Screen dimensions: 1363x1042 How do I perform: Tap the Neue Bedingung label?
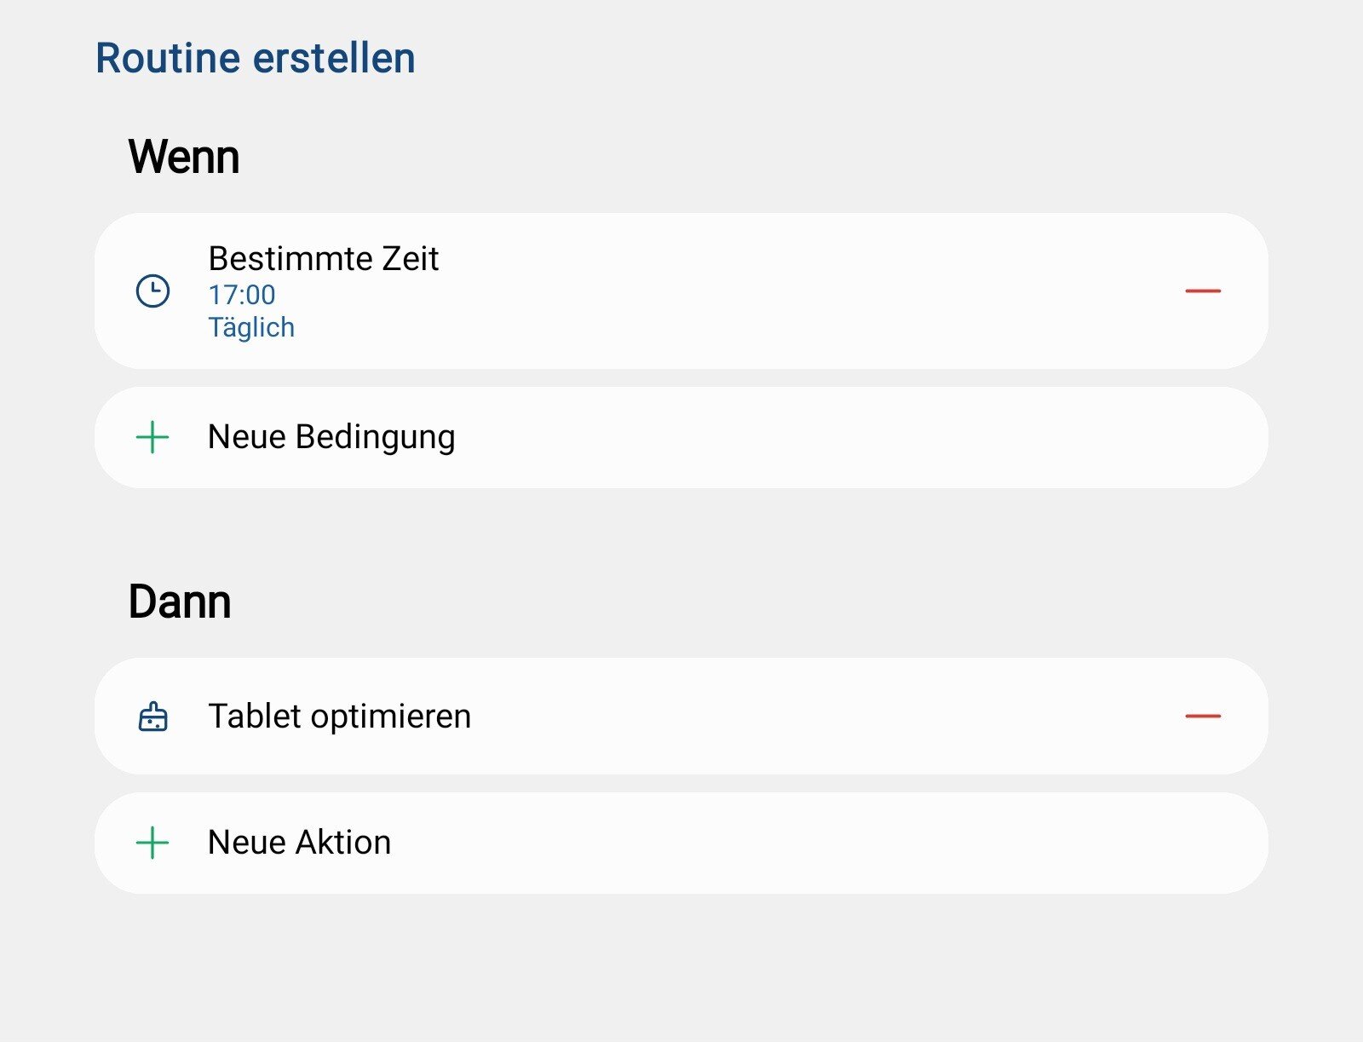click(x=331, y=437)
